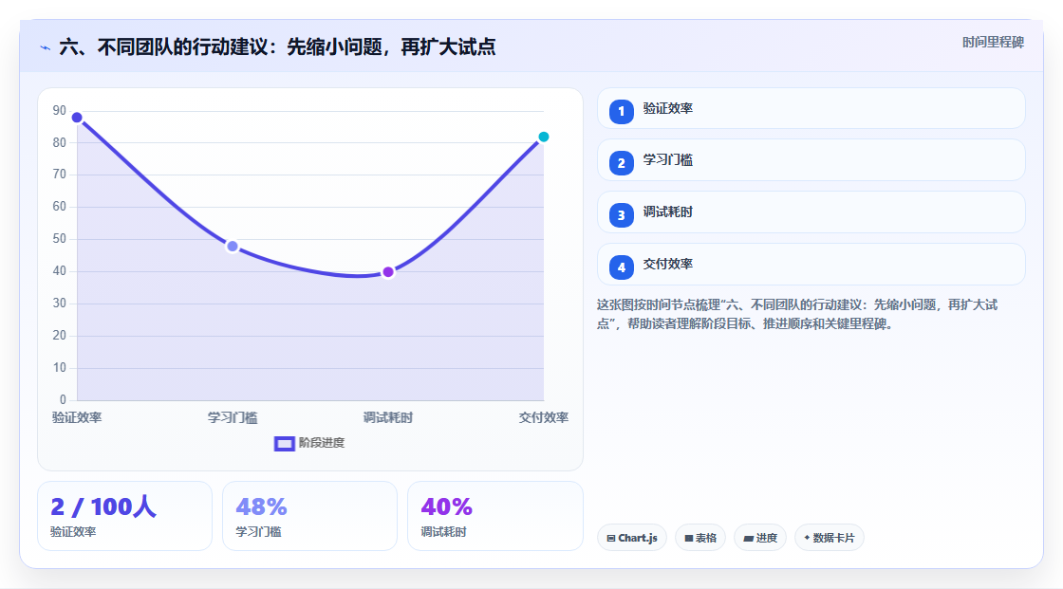
Task: Click the 48% 学习门槛 stat card
Action: point(309,516)
